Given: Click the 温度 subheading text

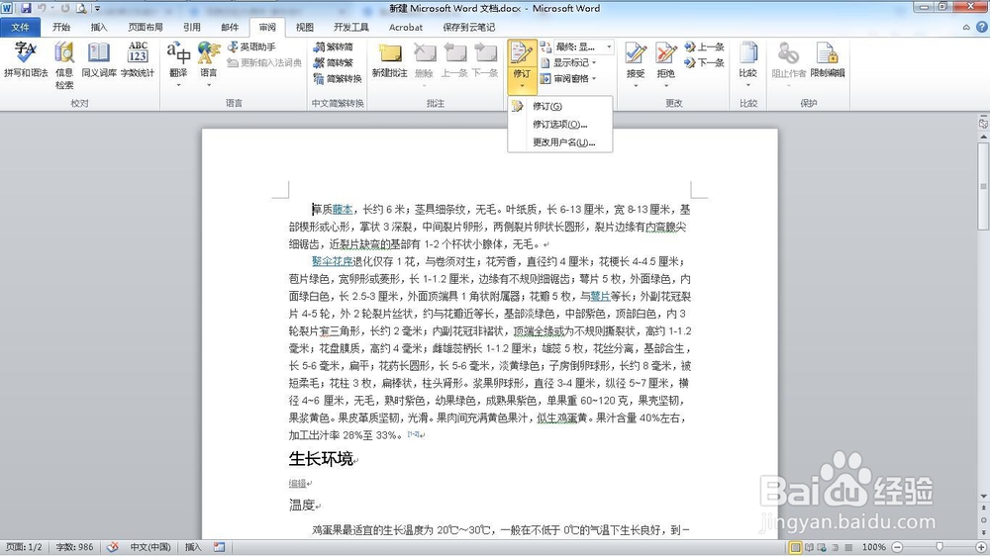Looking at the screenshot, I should (x=302, y=505).
